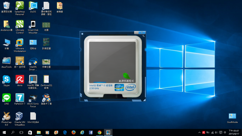
Task: Open Splashtop Personal desktop shortcut
Action: (19, 8)
